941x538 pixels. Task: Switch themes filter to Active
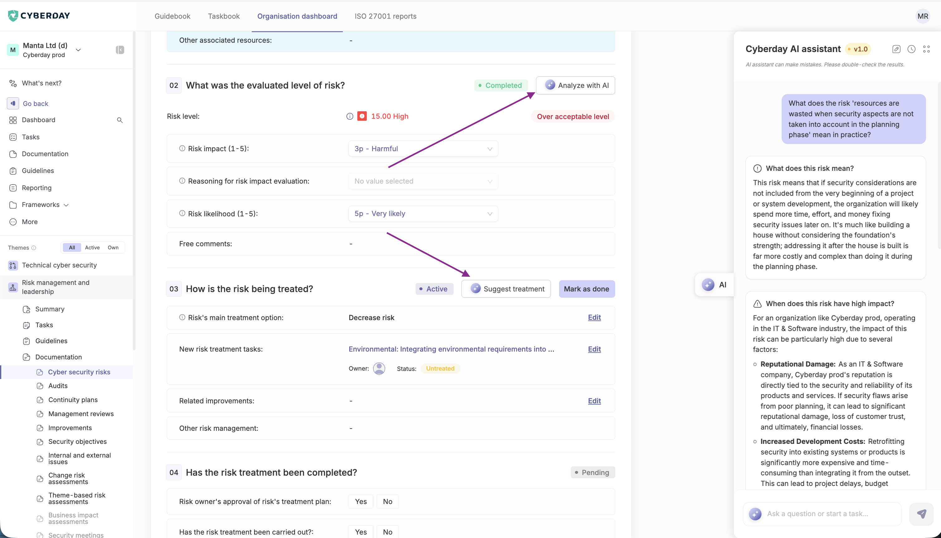92,247
